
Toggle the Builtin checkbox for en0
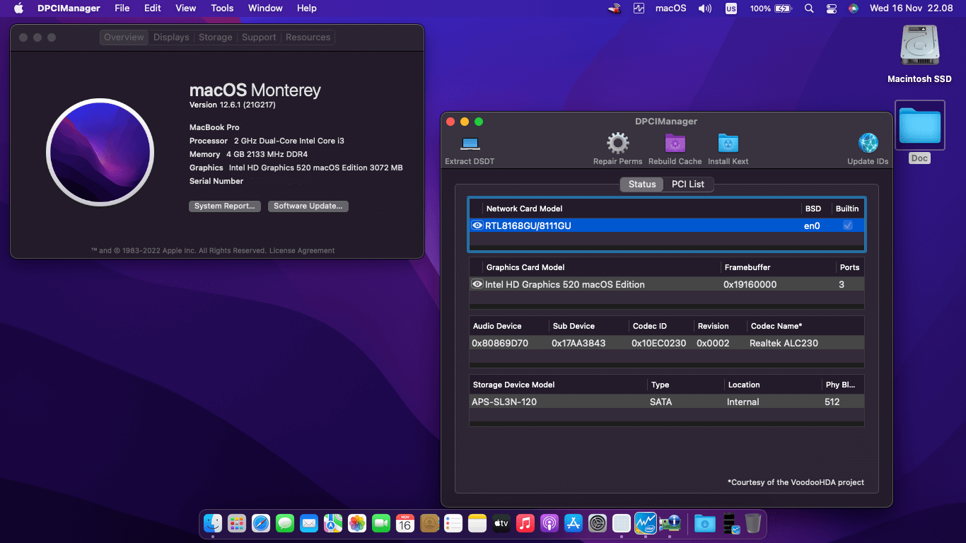coord(848,226)
